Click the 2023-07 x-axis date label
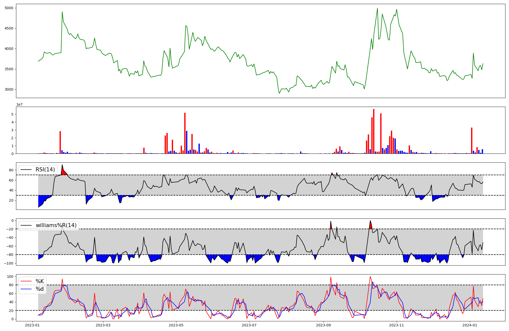Screen dimensions: 509x331 pyautogui.click(x=249, y=325)
